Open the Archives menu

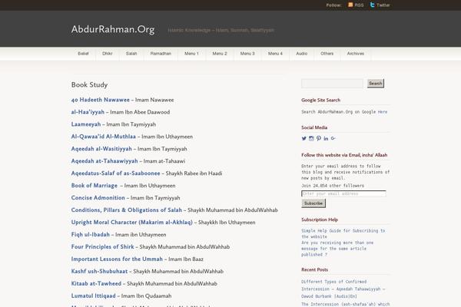356,54
